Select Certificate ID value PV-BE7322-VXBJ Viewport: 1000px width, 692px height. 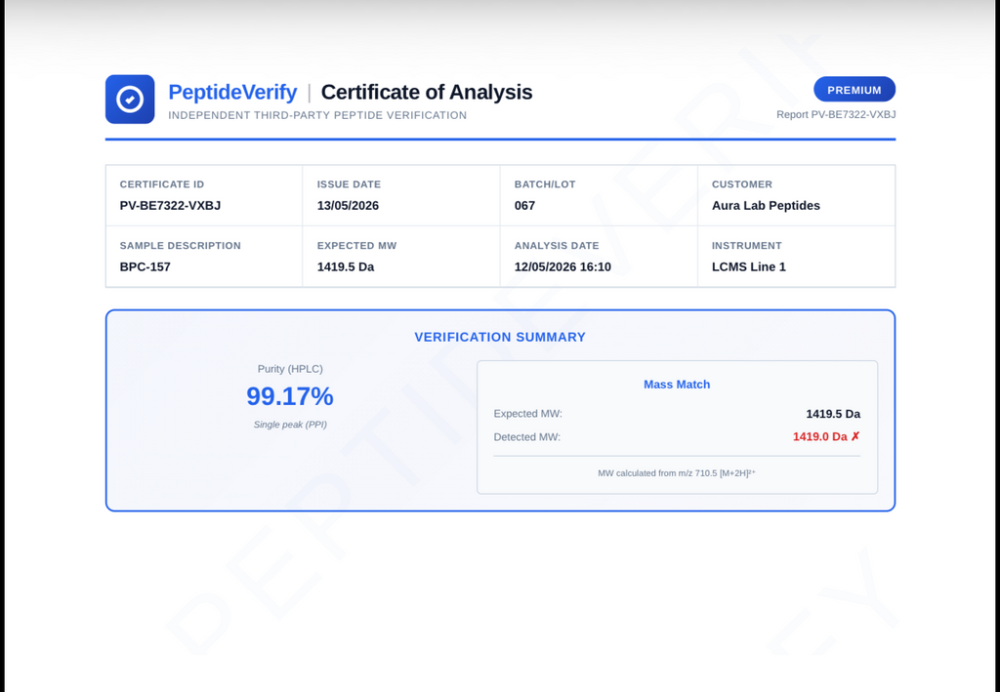(170, 206)
